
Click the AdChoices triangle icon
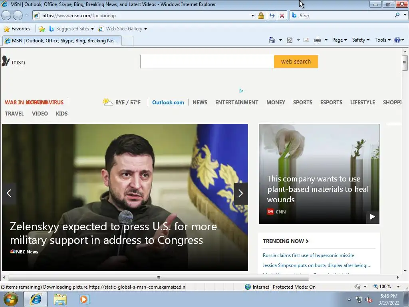tap(241, 91)
